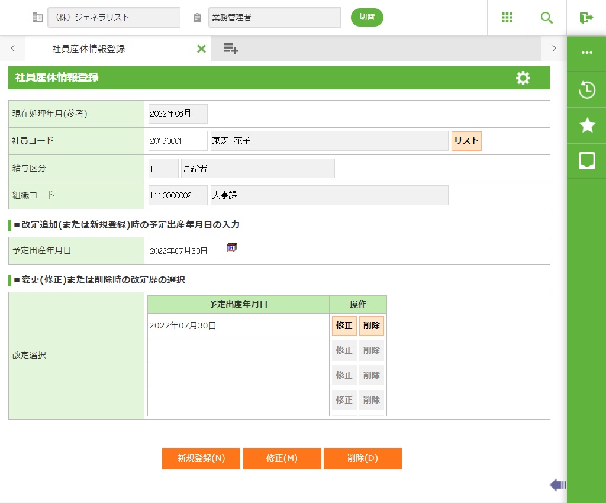Select the 社員産休情報登録 tab
The height and width of the screenshot is (503, 606).
tap(89, 49)
